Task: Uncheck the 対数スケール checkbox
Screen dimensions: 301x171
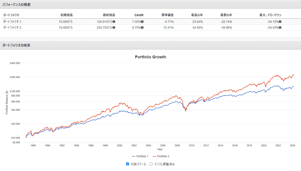Action: (127, 164)
